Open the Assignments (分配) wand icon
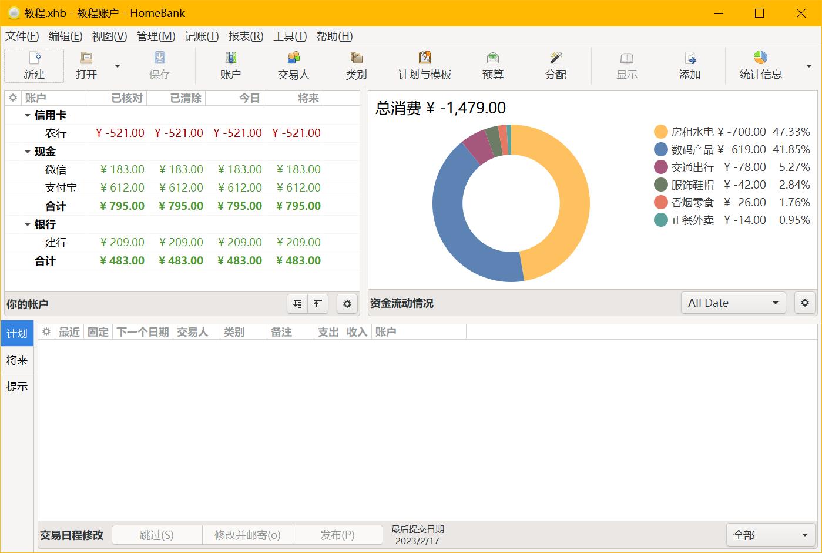 coord(555,59)
